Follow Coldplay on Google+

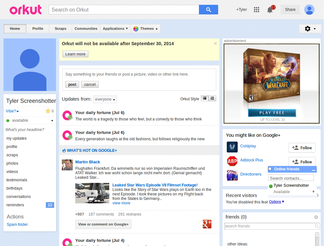(x=302, y=148)
